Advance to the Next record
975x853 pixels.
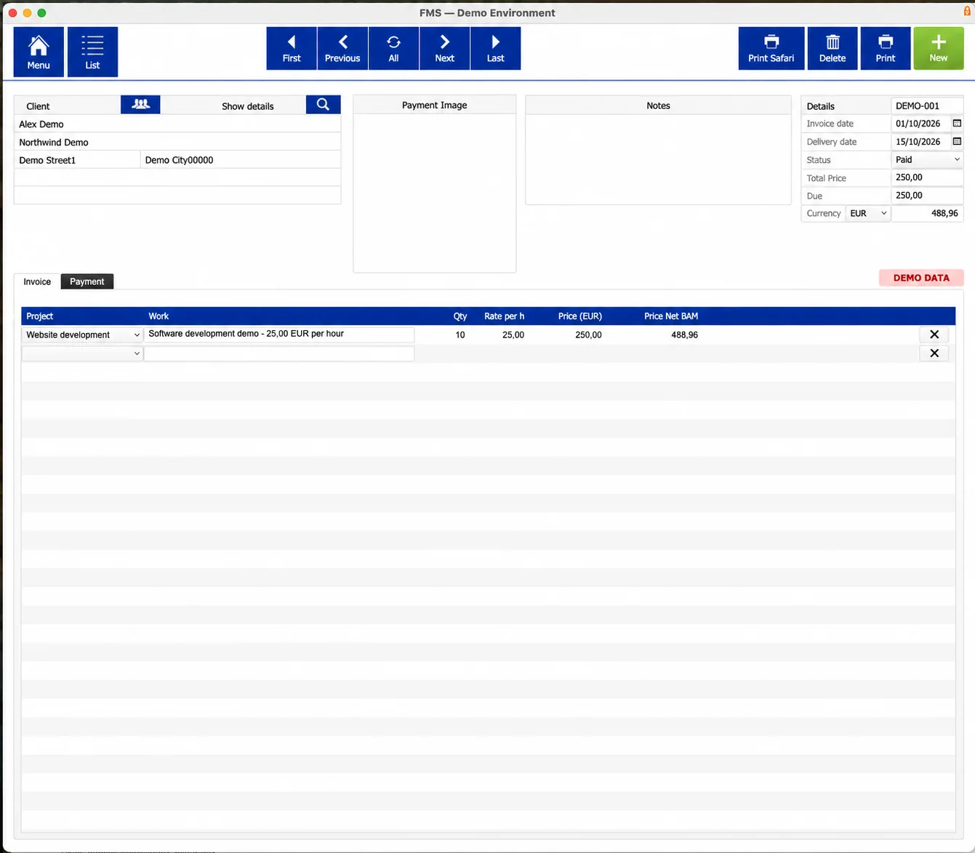[x=444, y=49]
